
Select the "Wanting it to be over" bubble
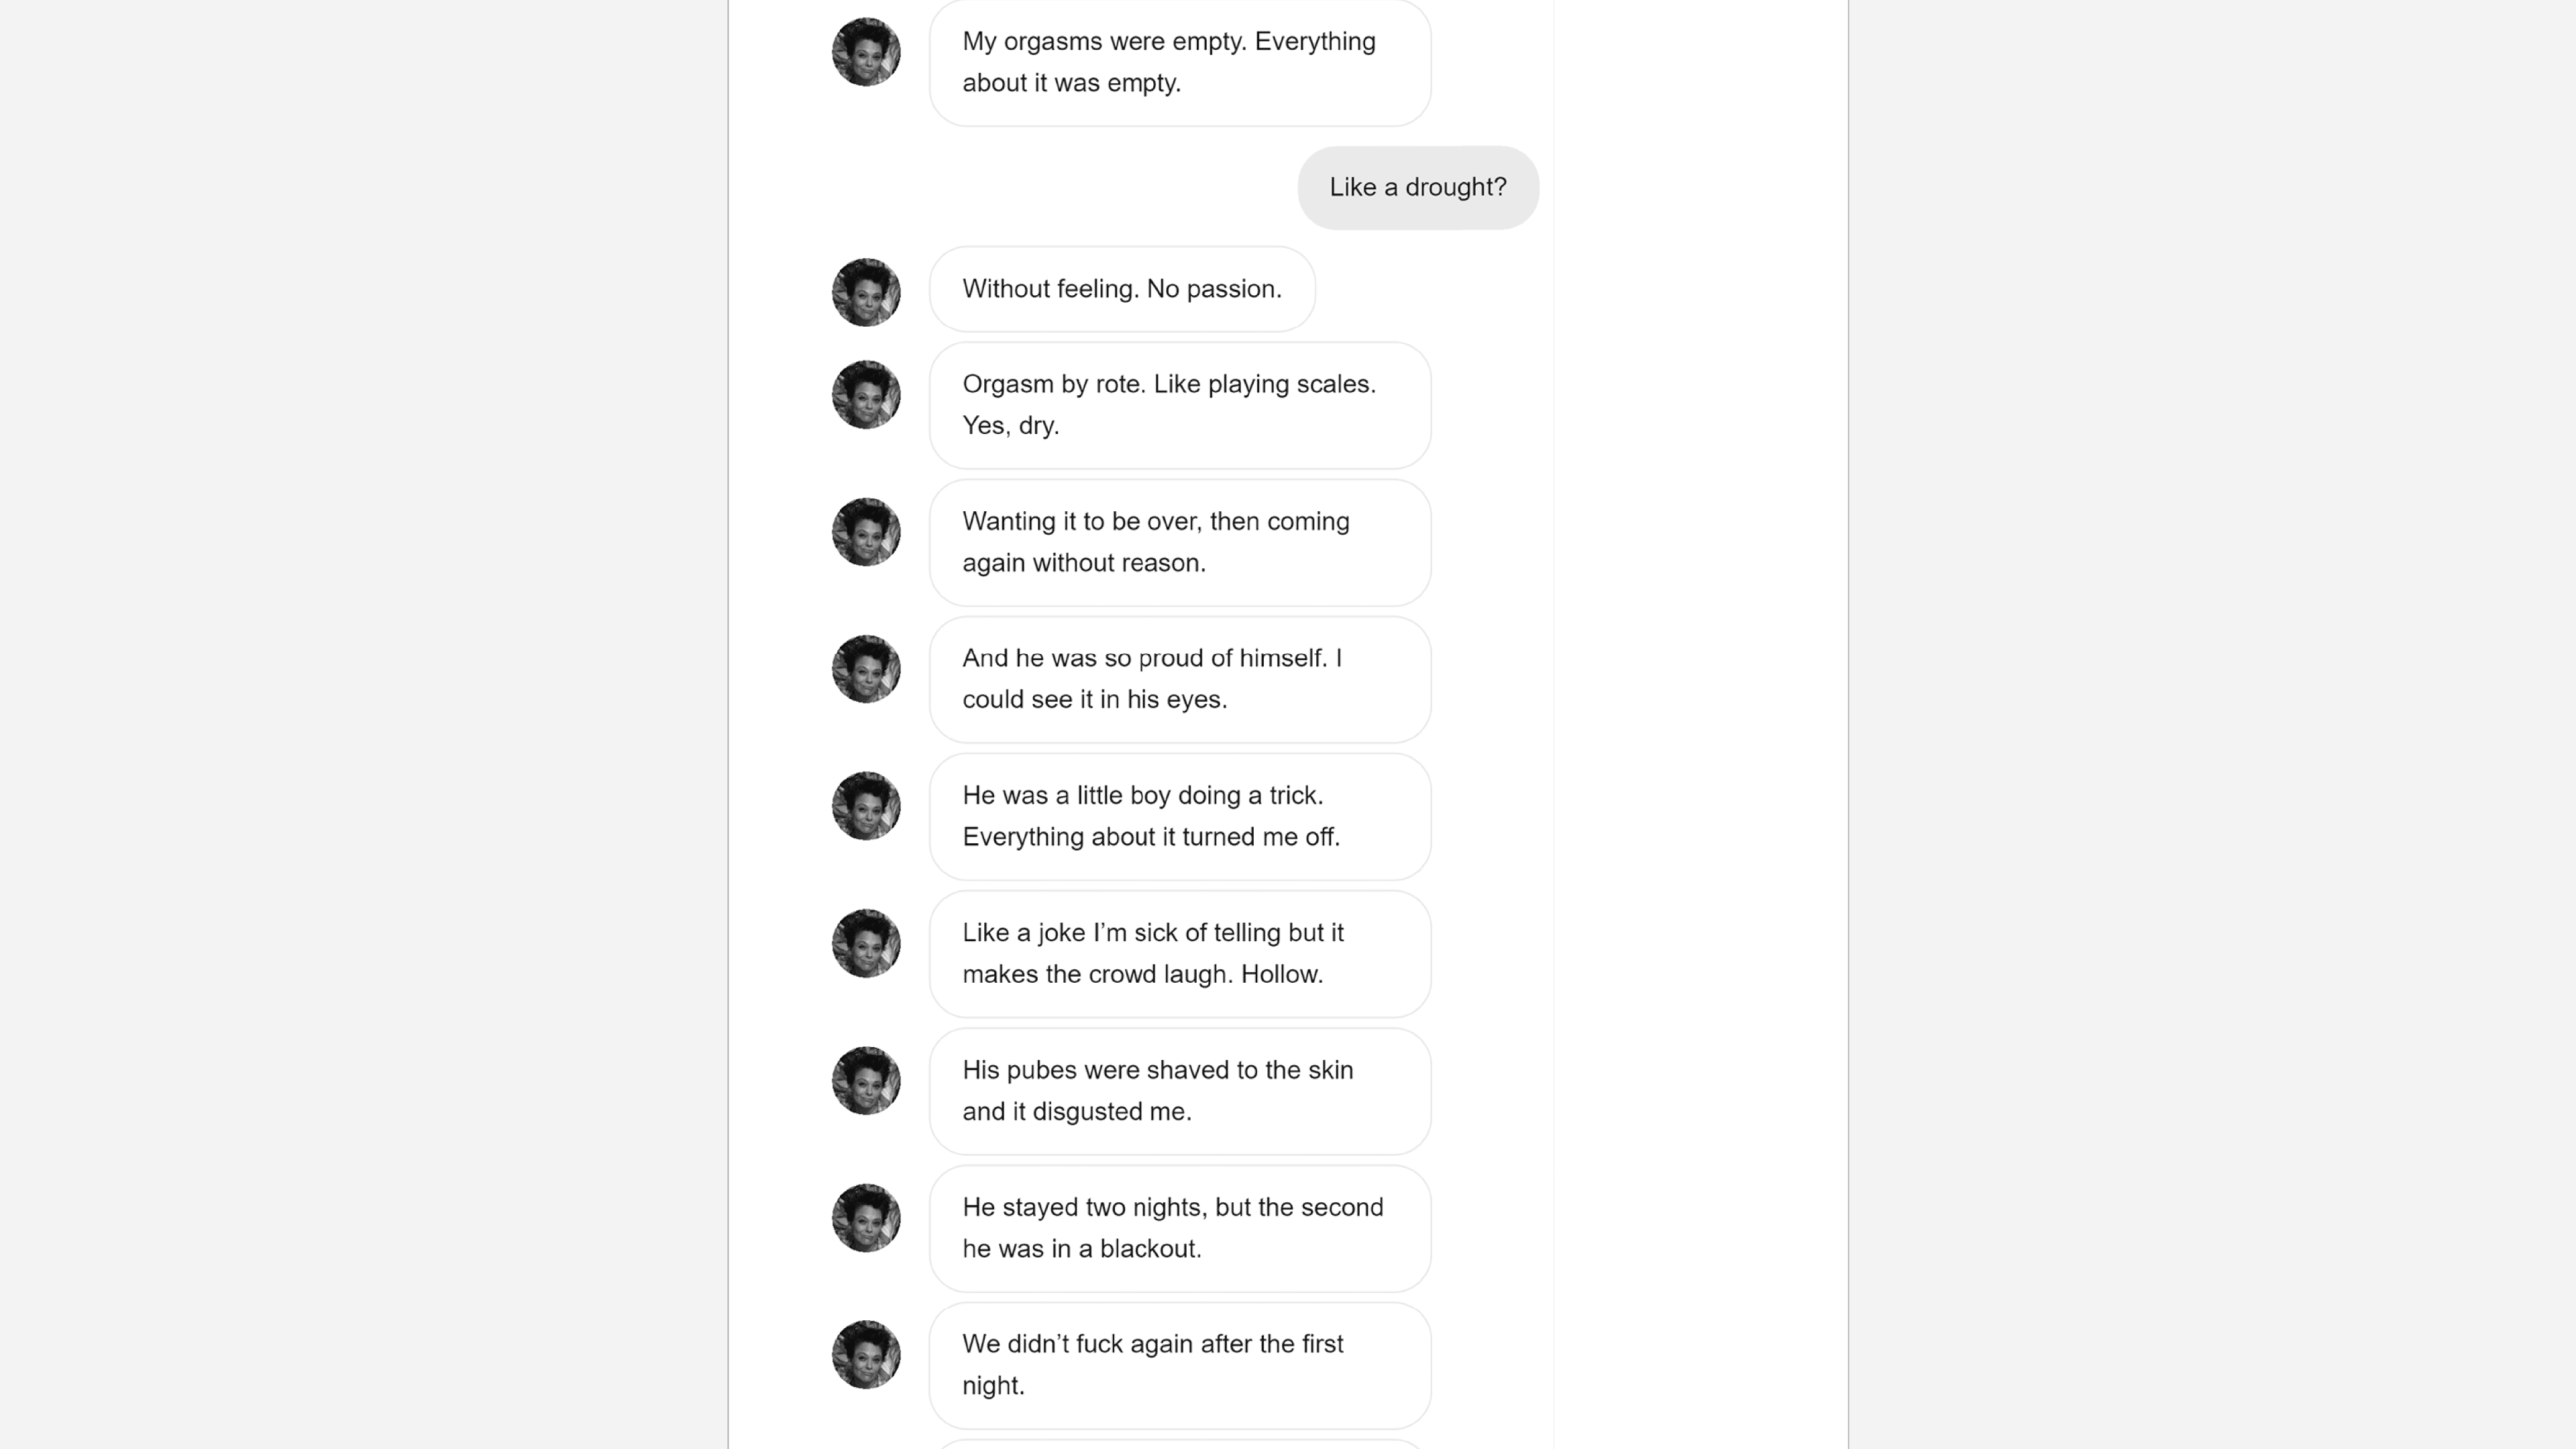click(x=1179, y=542)
